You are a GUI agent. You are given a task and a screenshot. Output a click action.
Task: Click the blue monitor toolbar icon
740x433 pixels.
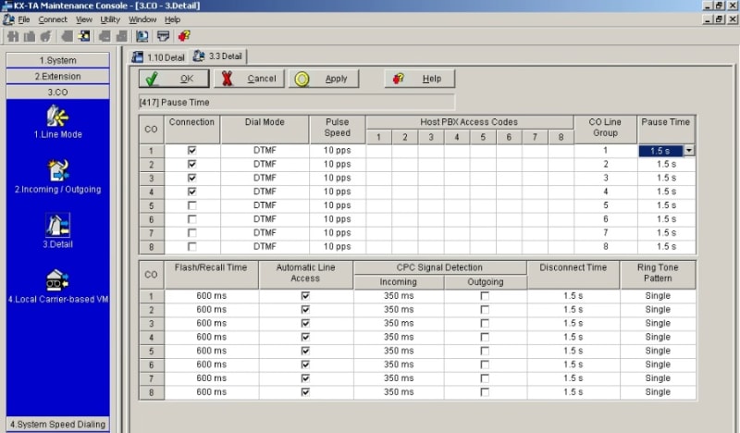click(142, 36)
